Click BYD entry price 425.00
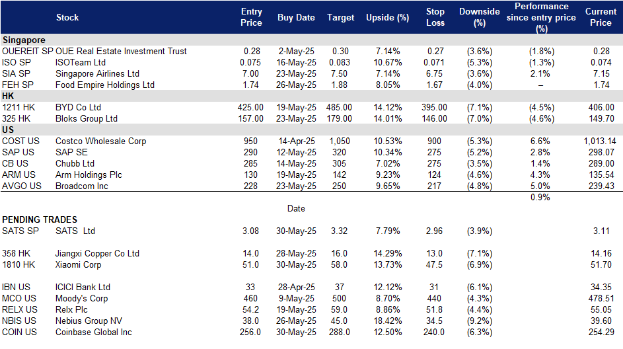The image size is (623, 349). coord(250,107)
